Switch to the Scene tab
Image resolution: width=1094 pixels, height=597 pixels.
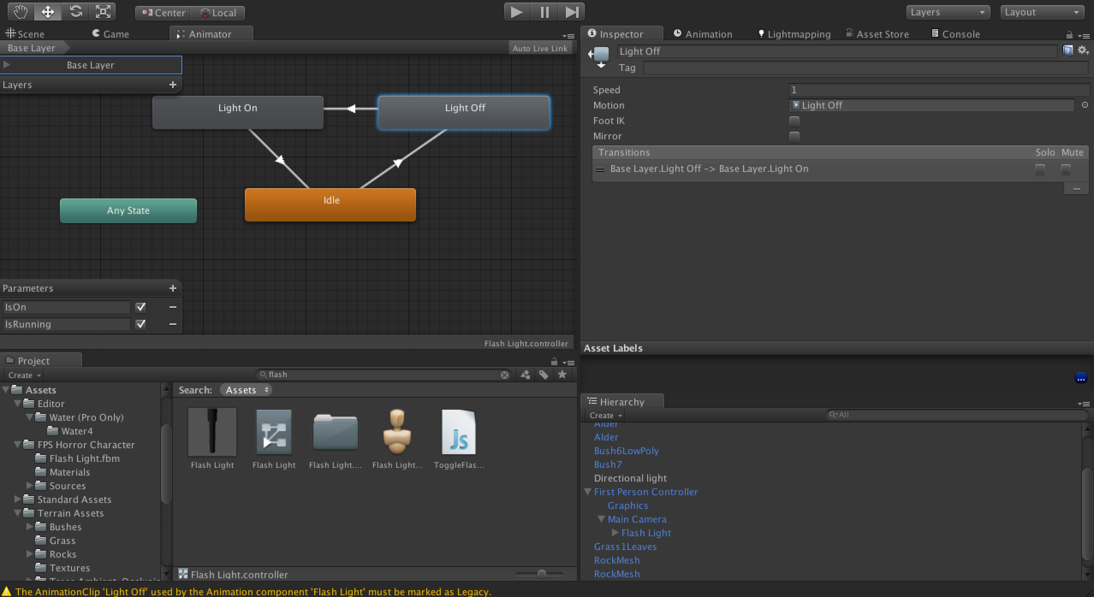[x=25, y=34]
